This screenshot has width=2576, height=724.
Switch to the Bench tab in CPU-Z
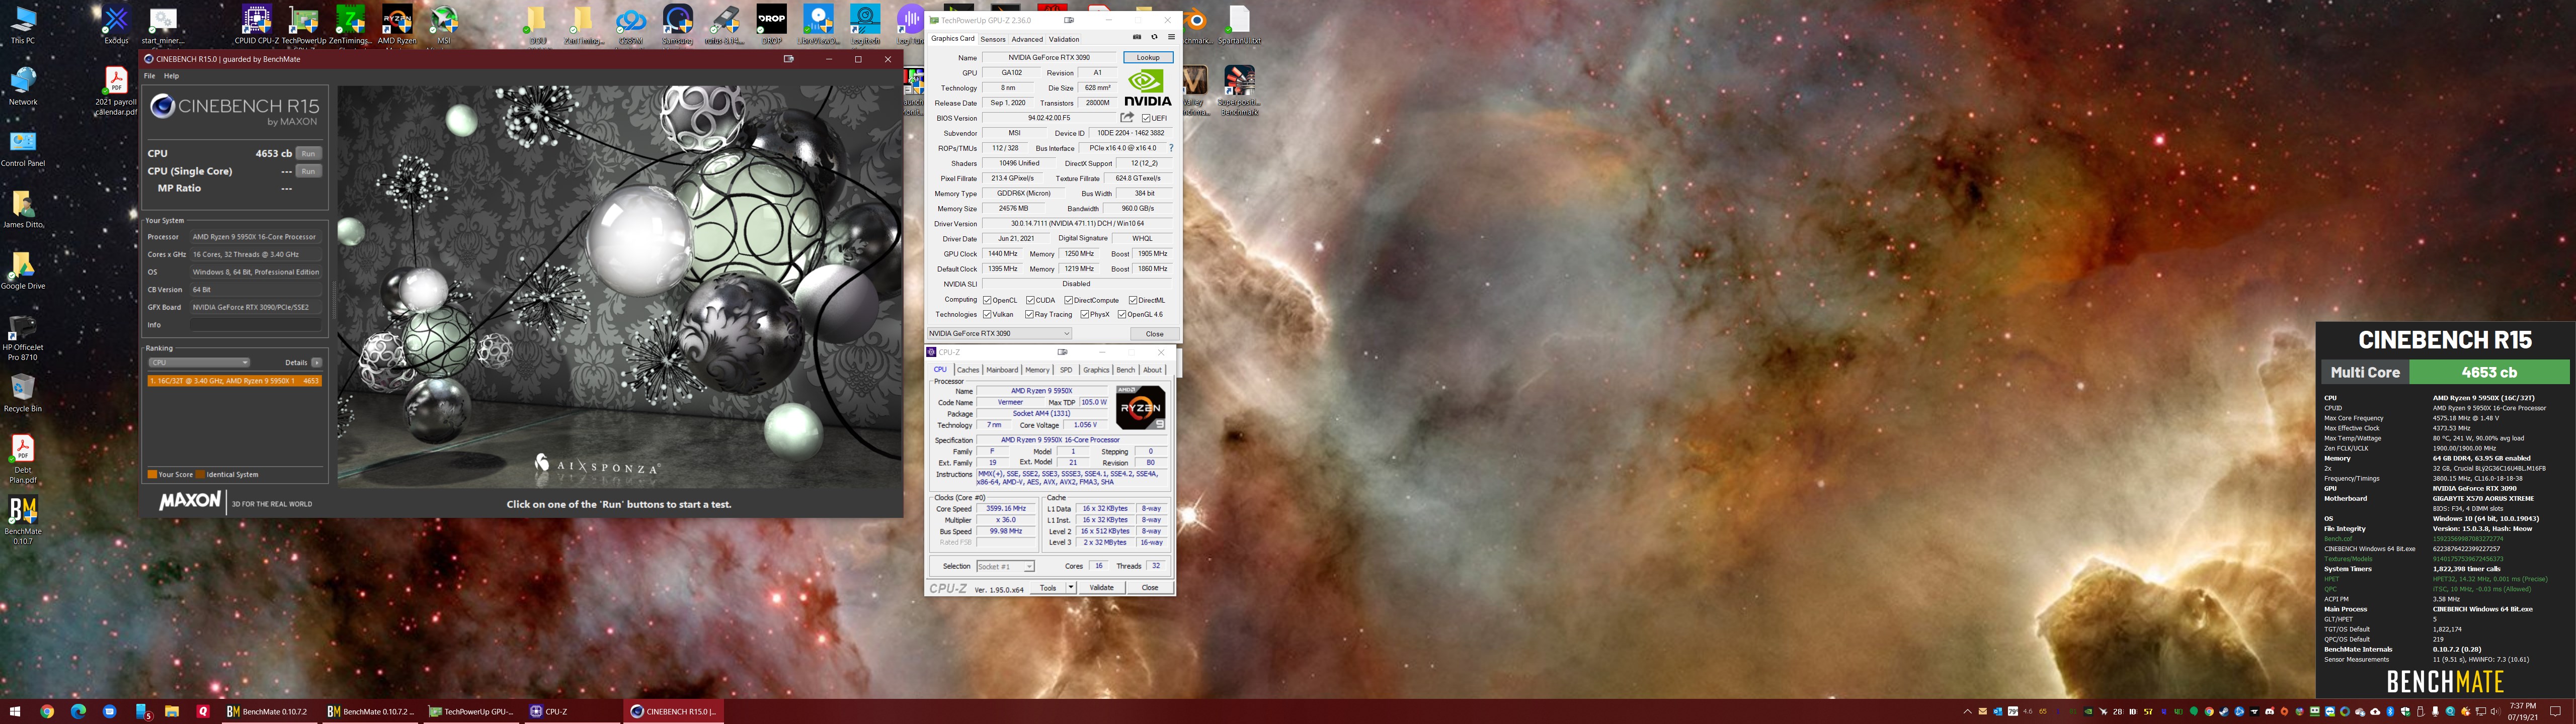pos(1125,370)
